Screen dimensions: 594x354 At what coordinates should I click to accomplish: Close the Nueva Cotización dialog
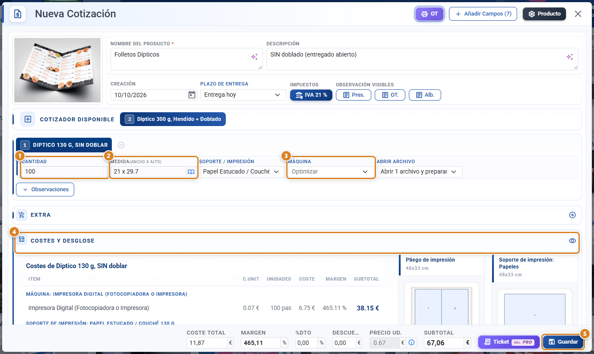tap(578, 14)
